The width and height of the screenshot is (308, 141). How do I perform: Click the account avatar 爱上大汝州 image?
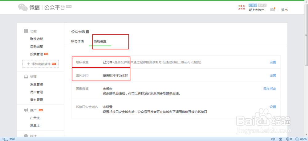click(241, 7)
